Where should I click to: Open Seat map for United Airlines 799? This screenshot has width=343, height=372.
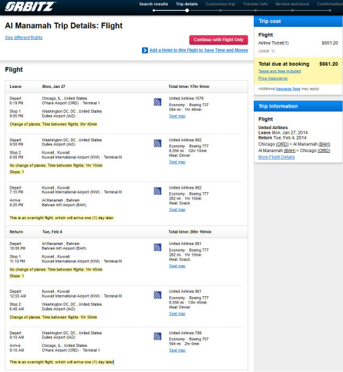click(x=177, y=350)
